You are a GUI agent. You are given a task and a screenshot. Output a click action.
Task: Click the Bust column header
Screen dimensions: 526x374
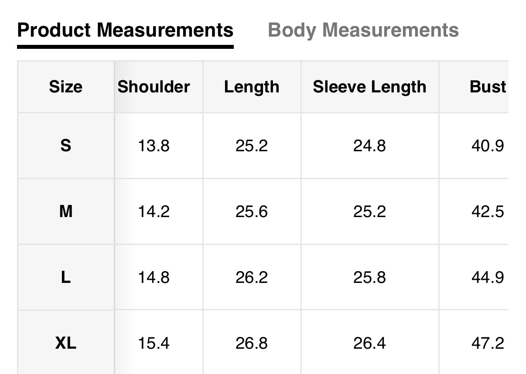(488, 87)
